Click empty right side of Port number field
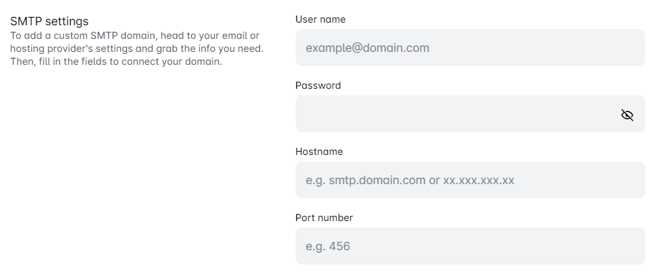 (551, 246)
